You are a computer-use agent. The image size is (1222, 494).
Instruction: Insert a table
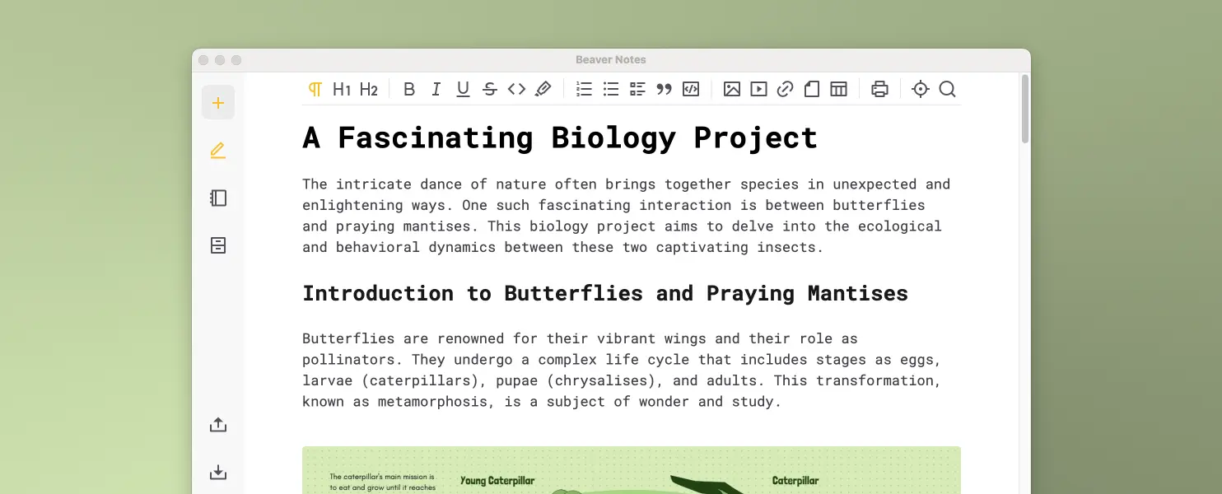point(839,89)
